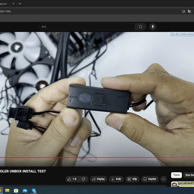
Task: Click the translate page icon in address bar
Action: [189, 11]
